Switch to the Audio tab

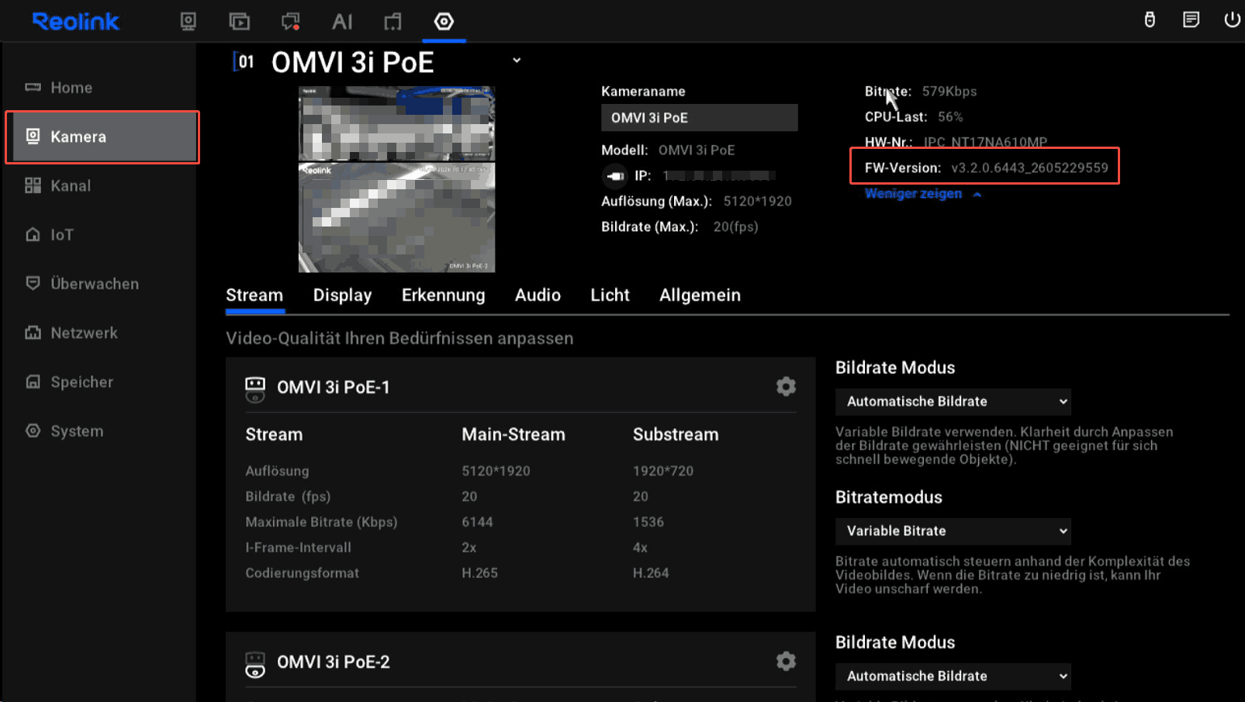[x=538, y=296]
